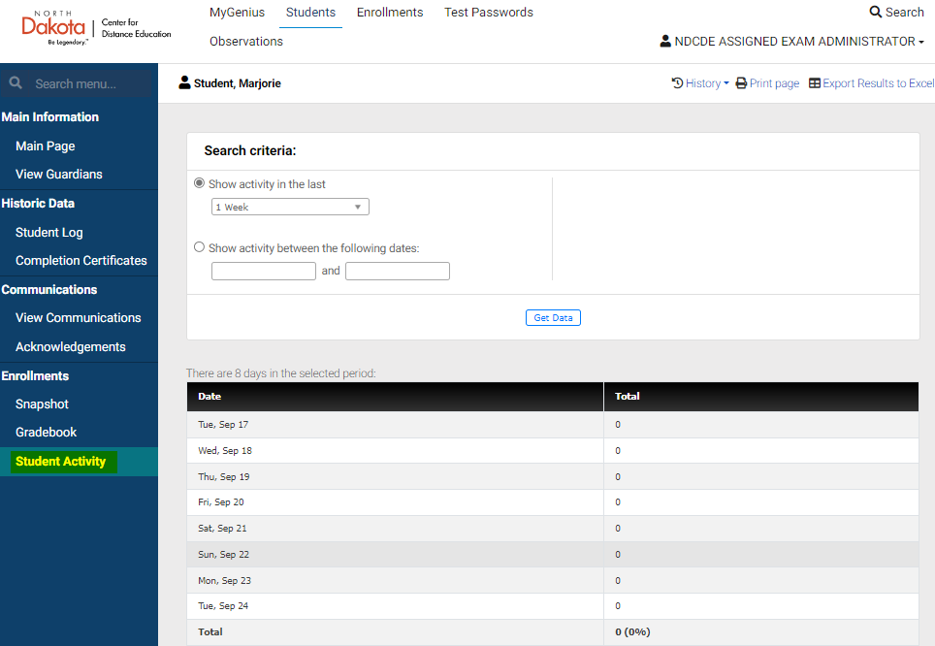The width and height of the screenshot is (935, 646).
Task: Open the NDCDE ASSIGNED EXAM ADMINISTRATOR user menu
Action: click(792, 41)
